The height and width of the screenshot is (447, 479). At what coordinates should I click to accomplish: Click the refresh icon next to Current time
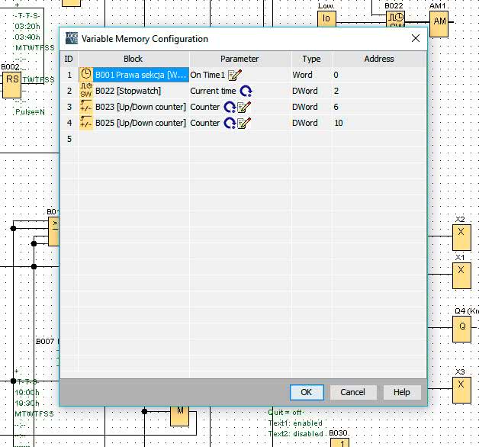pos(246,91)
